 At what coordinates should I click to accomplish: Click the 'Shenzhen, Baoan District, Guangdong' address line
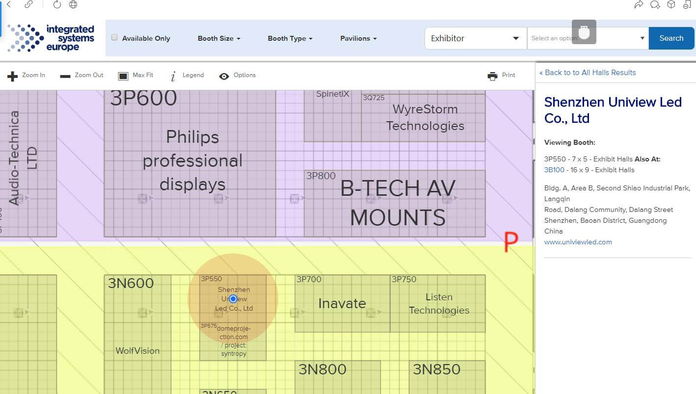[x=605, y=221]
